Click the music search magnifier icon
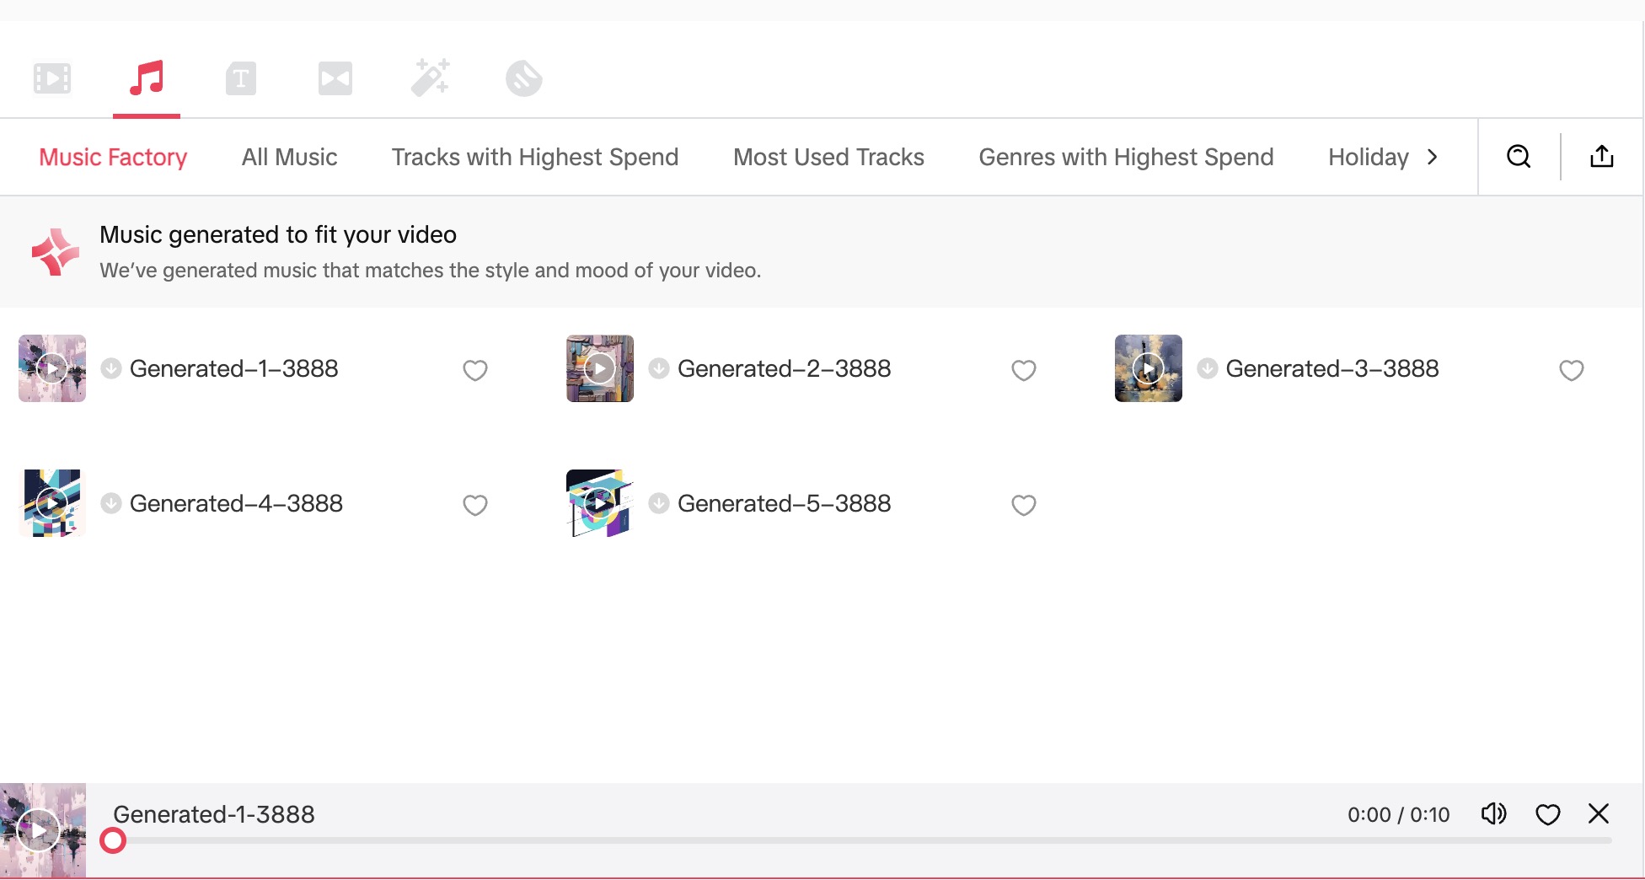Viewport: 1645px width, 880px height. pos(1519,157)
